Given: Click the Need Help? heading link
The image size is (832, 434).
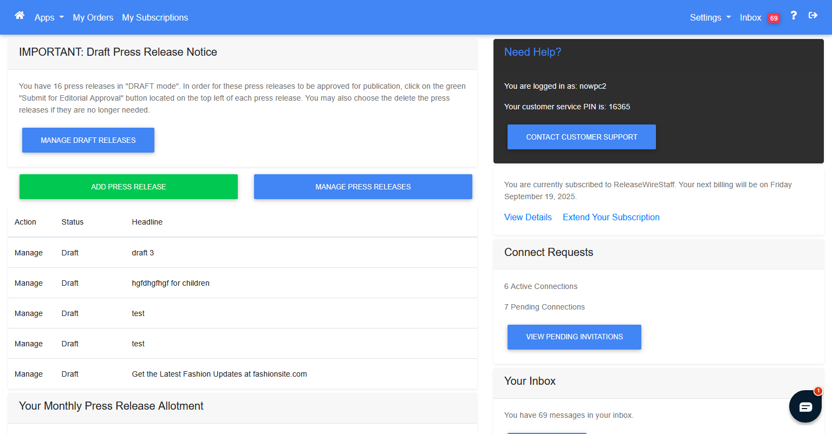Looking at the screenshot, I should [x=532, y=52].
